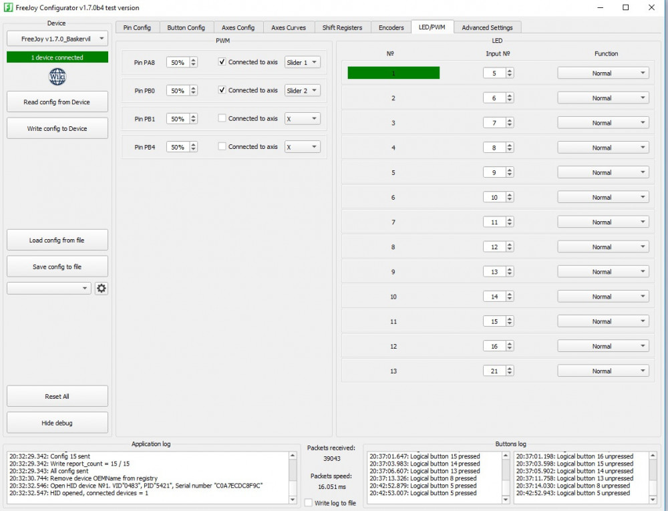Viewport: 668px width, 511px height.
Task: Click the Pin PB1 duty 50% field
Action: pos(182,119)
